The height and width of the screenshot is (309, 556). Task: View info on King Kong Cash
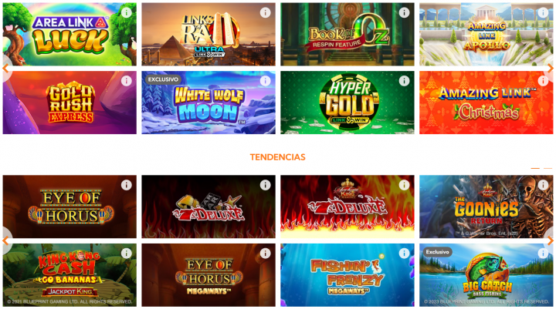tap(126, 254)
